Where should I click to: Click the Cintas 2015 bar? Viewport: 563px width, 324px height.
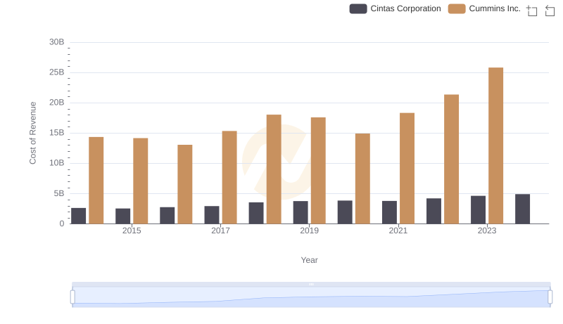click(122, 216)
